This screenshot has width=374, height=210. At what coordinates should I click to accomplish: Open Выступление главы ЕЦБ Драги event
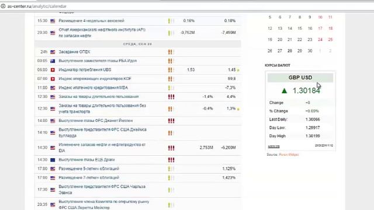point(86,160)
